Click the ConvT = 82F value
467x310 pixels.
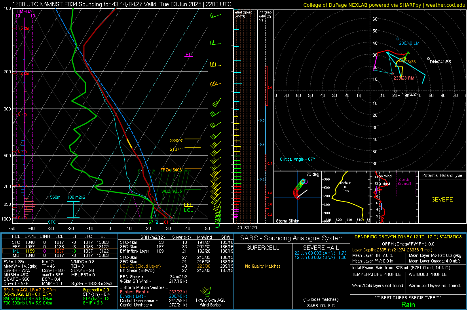[53, 271]
